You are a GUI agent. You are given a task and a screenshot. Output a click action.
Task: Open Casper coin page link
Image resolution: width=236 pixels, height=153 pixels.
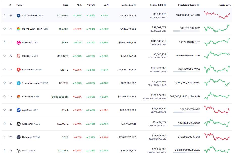[x=30, y=56]
